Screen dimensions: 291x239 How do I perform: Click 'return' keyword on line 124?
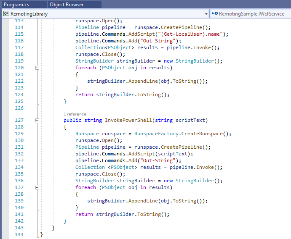point(84,95)
